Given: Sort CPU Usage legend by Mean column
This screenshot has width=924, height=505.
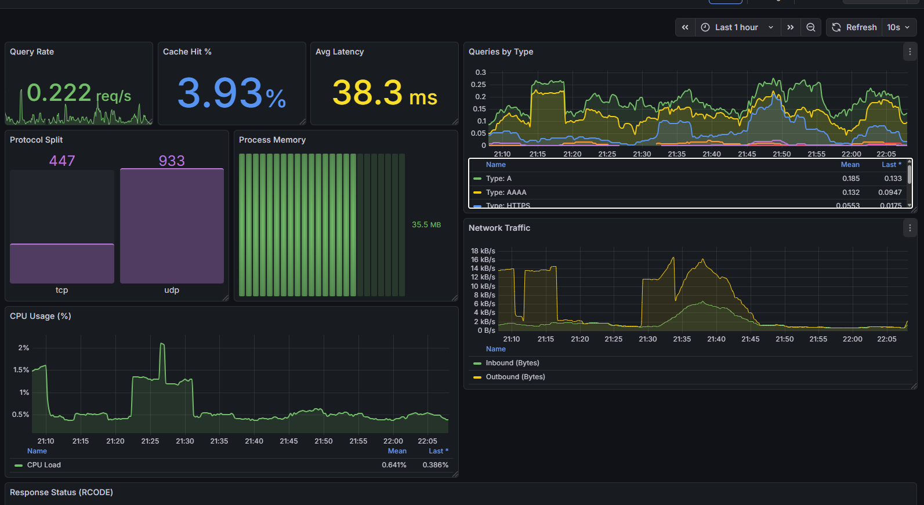Looking at the screenshot, I should 397,451.
